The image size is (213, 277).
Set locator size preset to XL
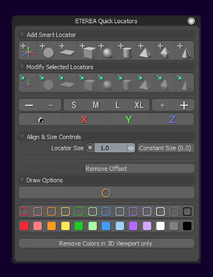(139, 105)
